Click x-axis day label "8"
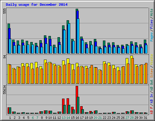This screenshot has width=155, height=121. point(42,118)
